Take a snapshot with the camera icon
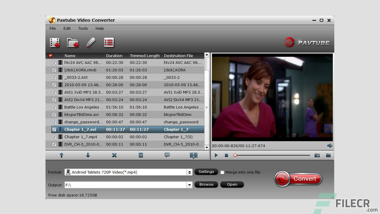Image resolution: width=380 pixels, height=214 pixels. (x=317, y=155)
